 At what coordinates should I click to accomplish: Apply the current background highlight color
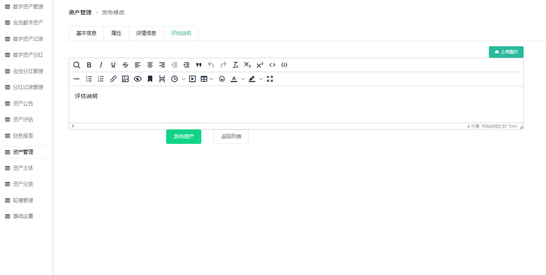252,79
